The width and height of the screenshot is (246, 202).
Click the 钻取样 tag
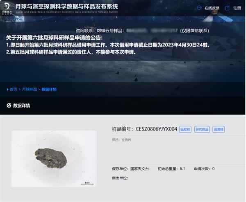(x=185, y=129)
